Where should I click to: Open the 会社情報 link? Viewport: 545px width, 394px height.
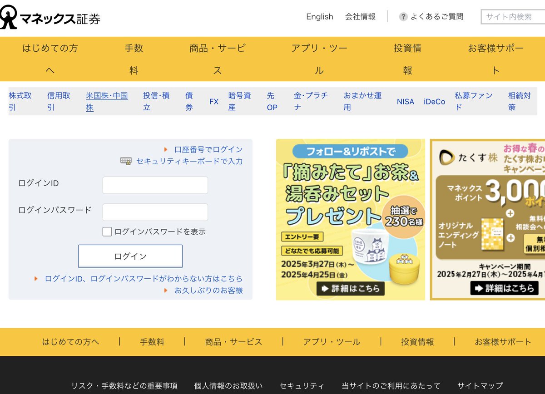coord(360,17)
